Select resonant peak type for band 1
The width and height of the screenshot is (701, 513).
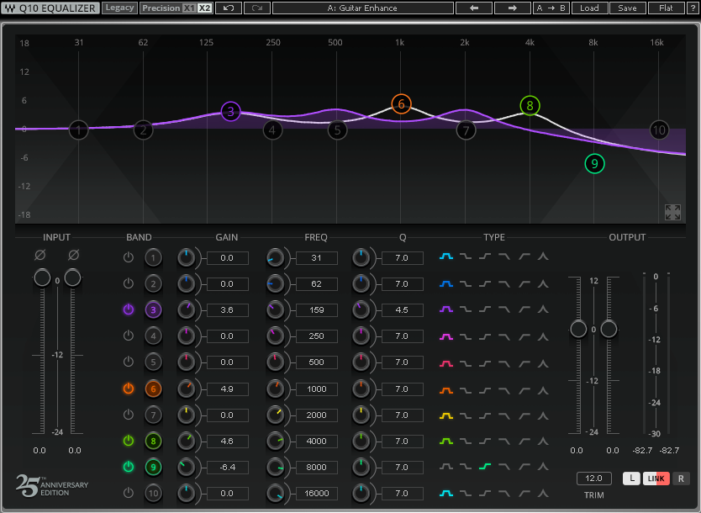pyautogui.click(x=543, y=256)
